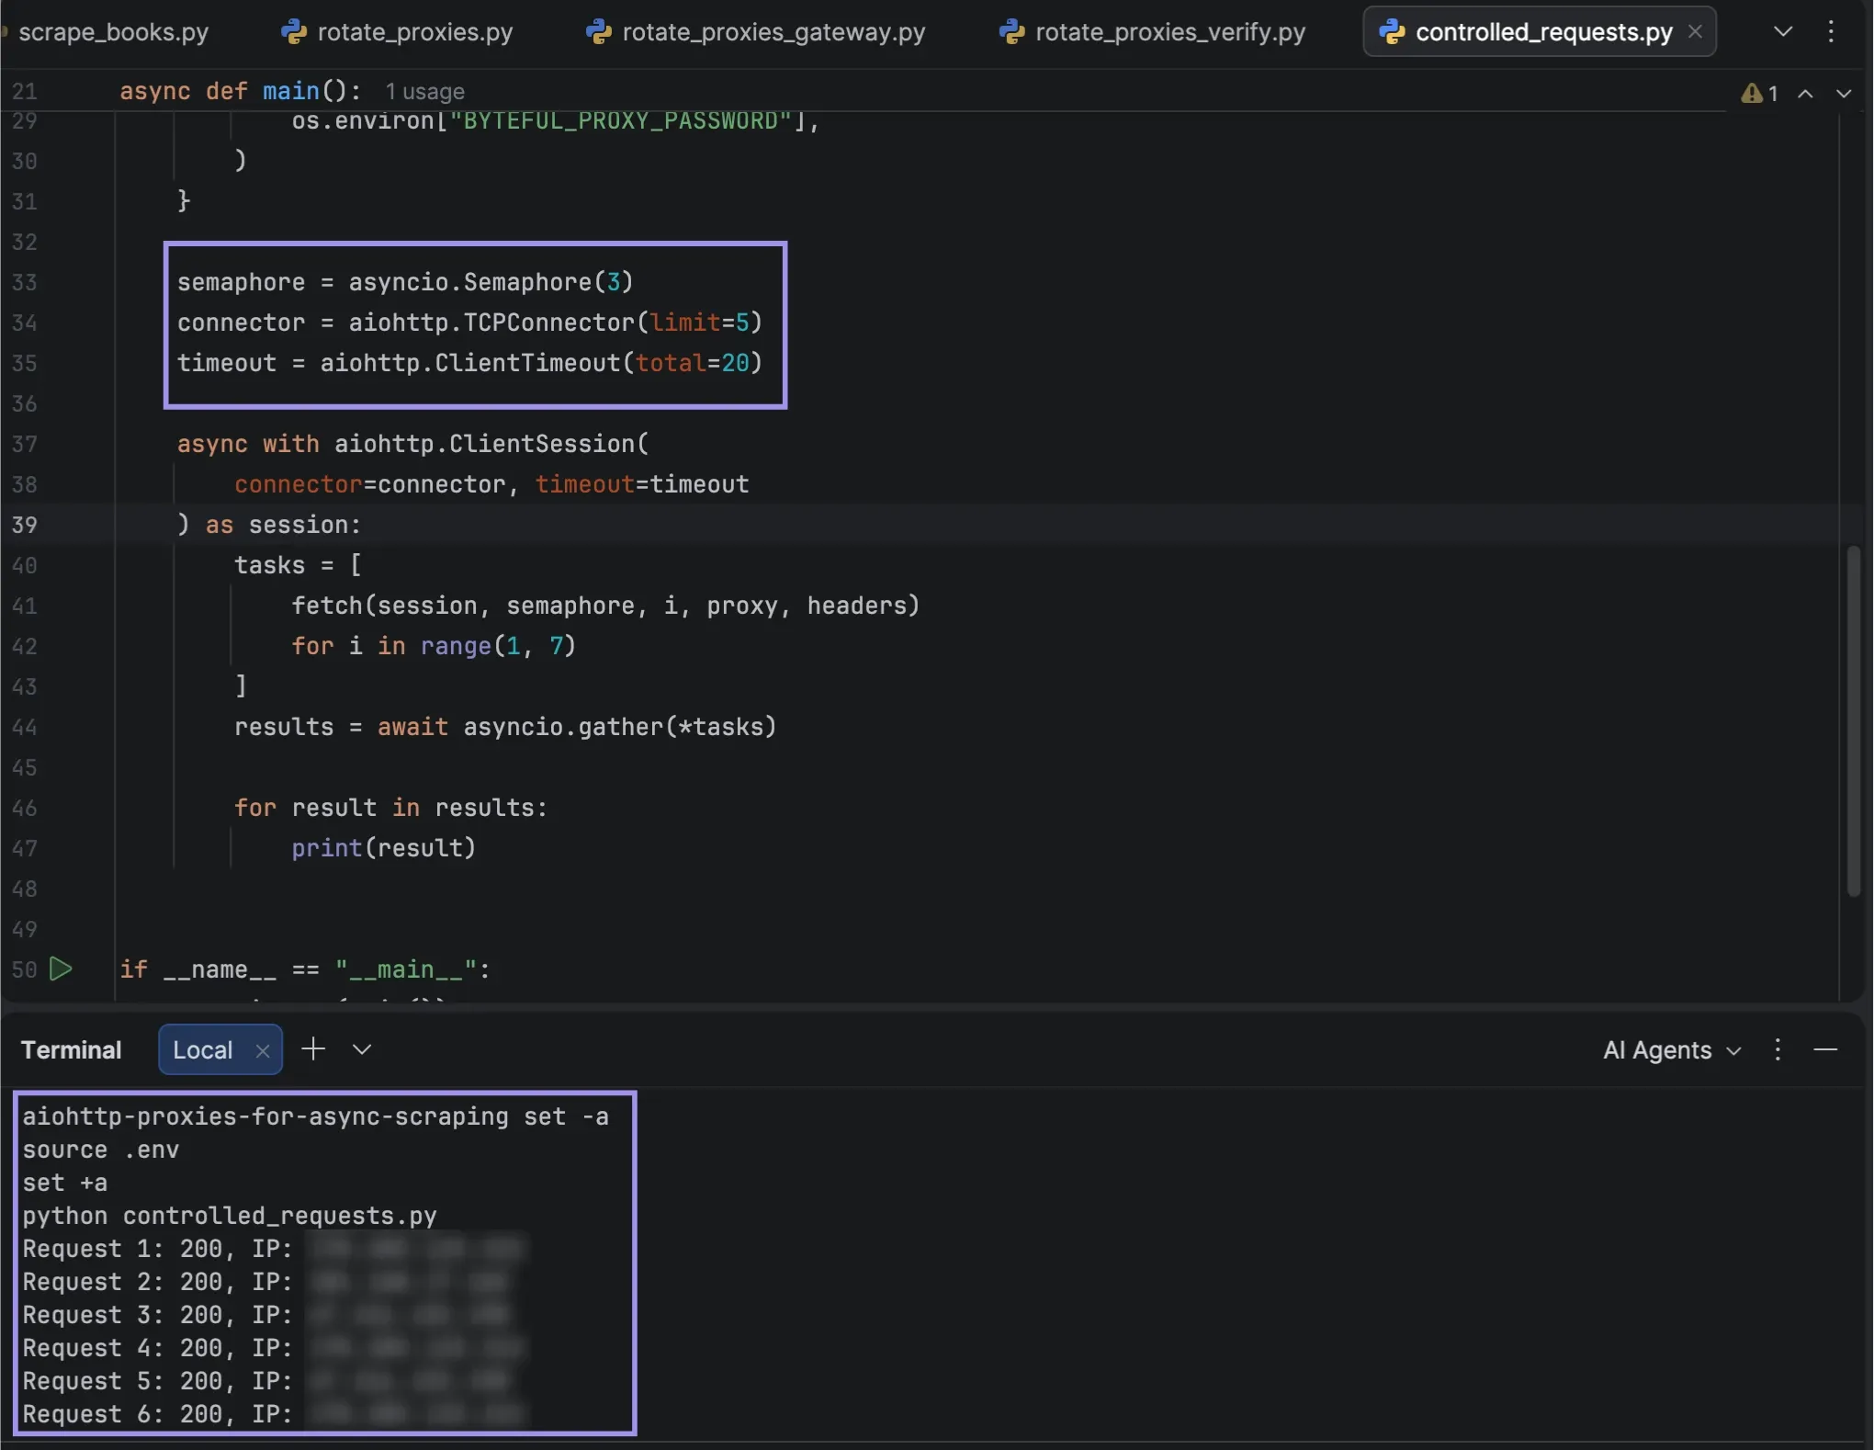The height and width of the screenshot is (1450, 1874).
Task: Expand the hidden editor tabs list
Action: [1783, 32]
